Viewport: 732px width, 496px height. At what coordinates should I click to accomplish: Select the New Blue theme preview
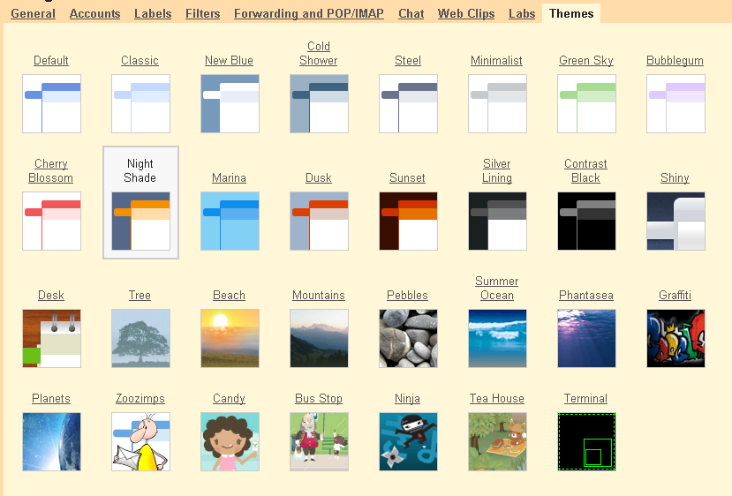230,103
